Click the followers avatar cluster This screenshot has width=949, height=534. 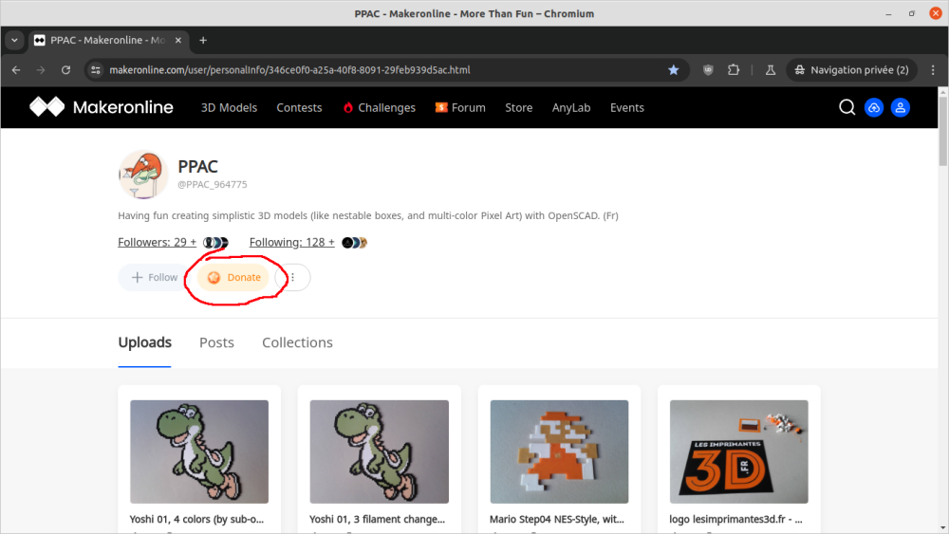tap(215, 243)
